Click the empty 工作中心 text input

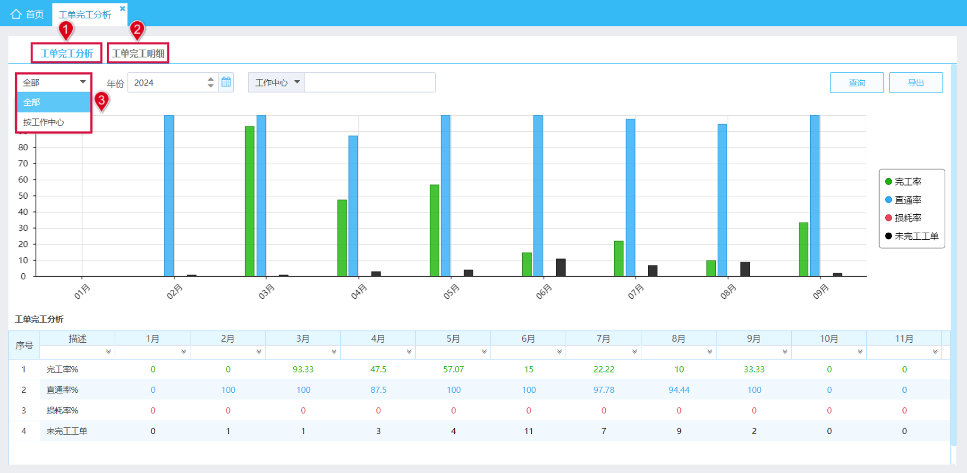click(370, 83)
